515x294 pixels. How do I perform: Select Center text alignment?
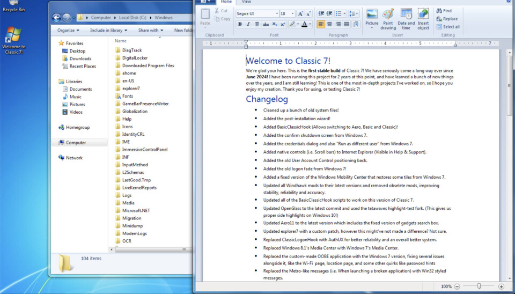click(329, 24)
